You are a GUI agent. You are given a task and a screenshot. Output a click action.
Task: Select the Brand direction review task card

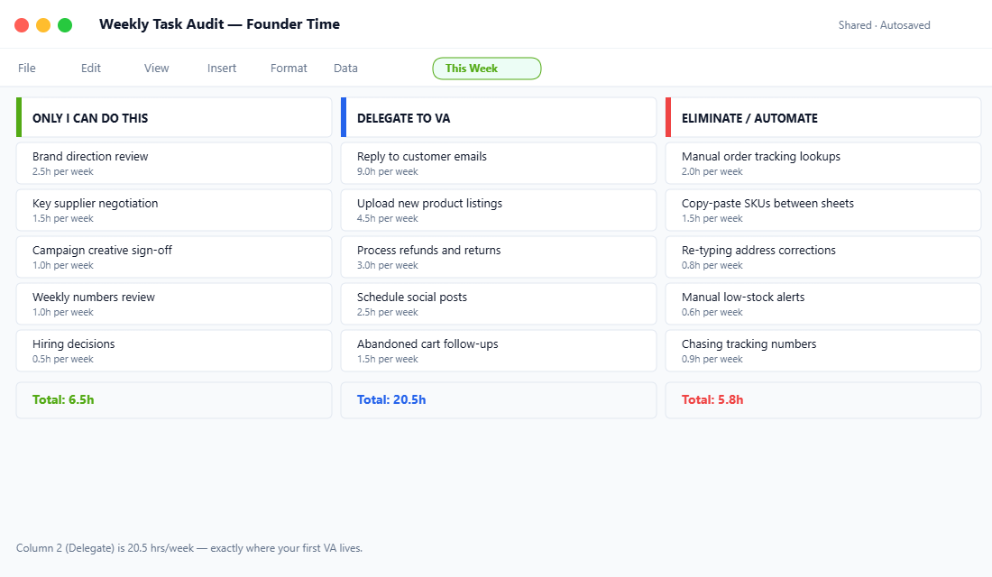coord(174,163)
